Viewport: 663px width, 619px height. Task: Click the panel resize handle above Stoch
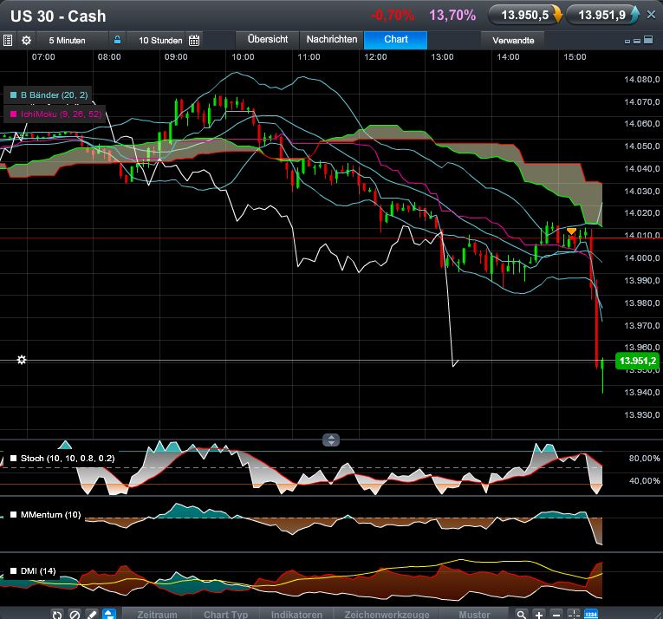click(x=331, y=440)
